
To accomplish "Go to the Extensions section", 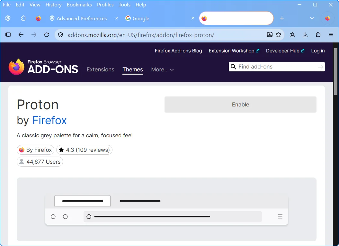I will pos(101,69).
